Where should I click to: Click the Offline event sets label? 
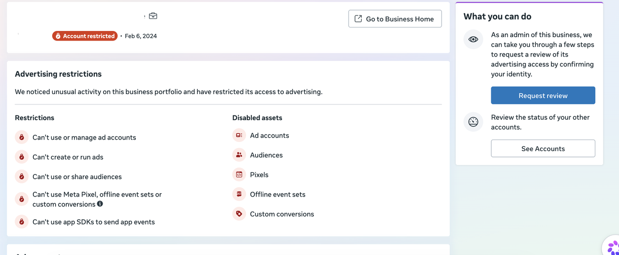pyautogui.click(x=278, y=195)
